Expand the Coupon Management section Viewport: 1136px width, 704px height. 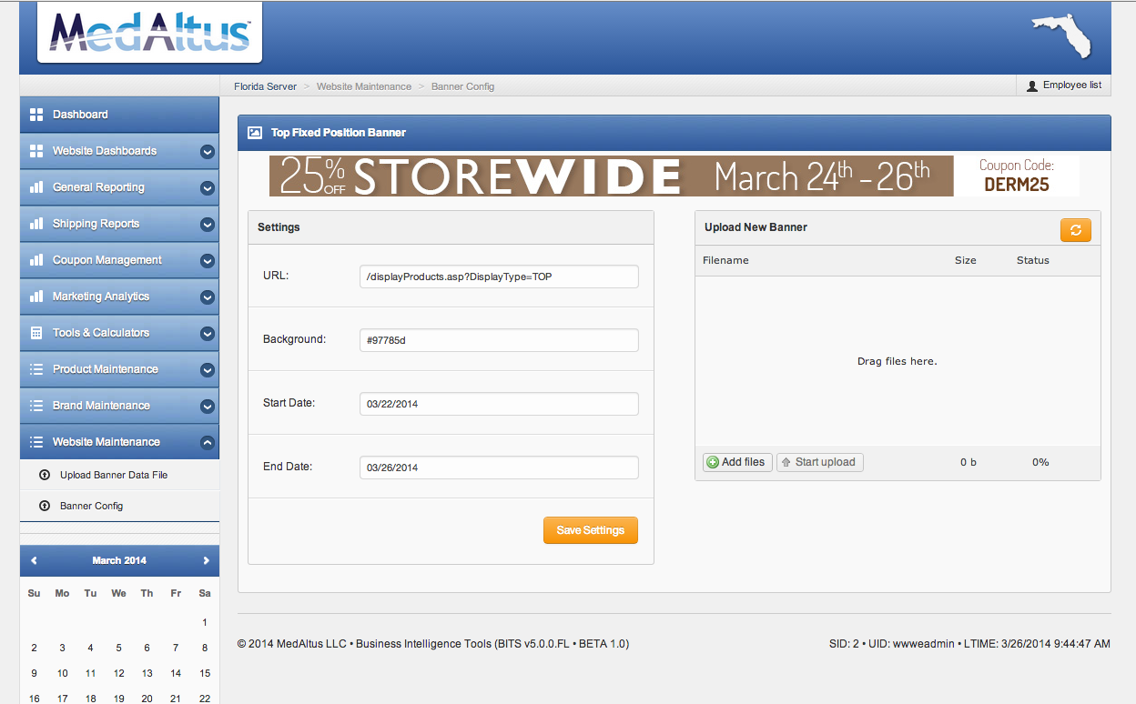coord(207,261)
